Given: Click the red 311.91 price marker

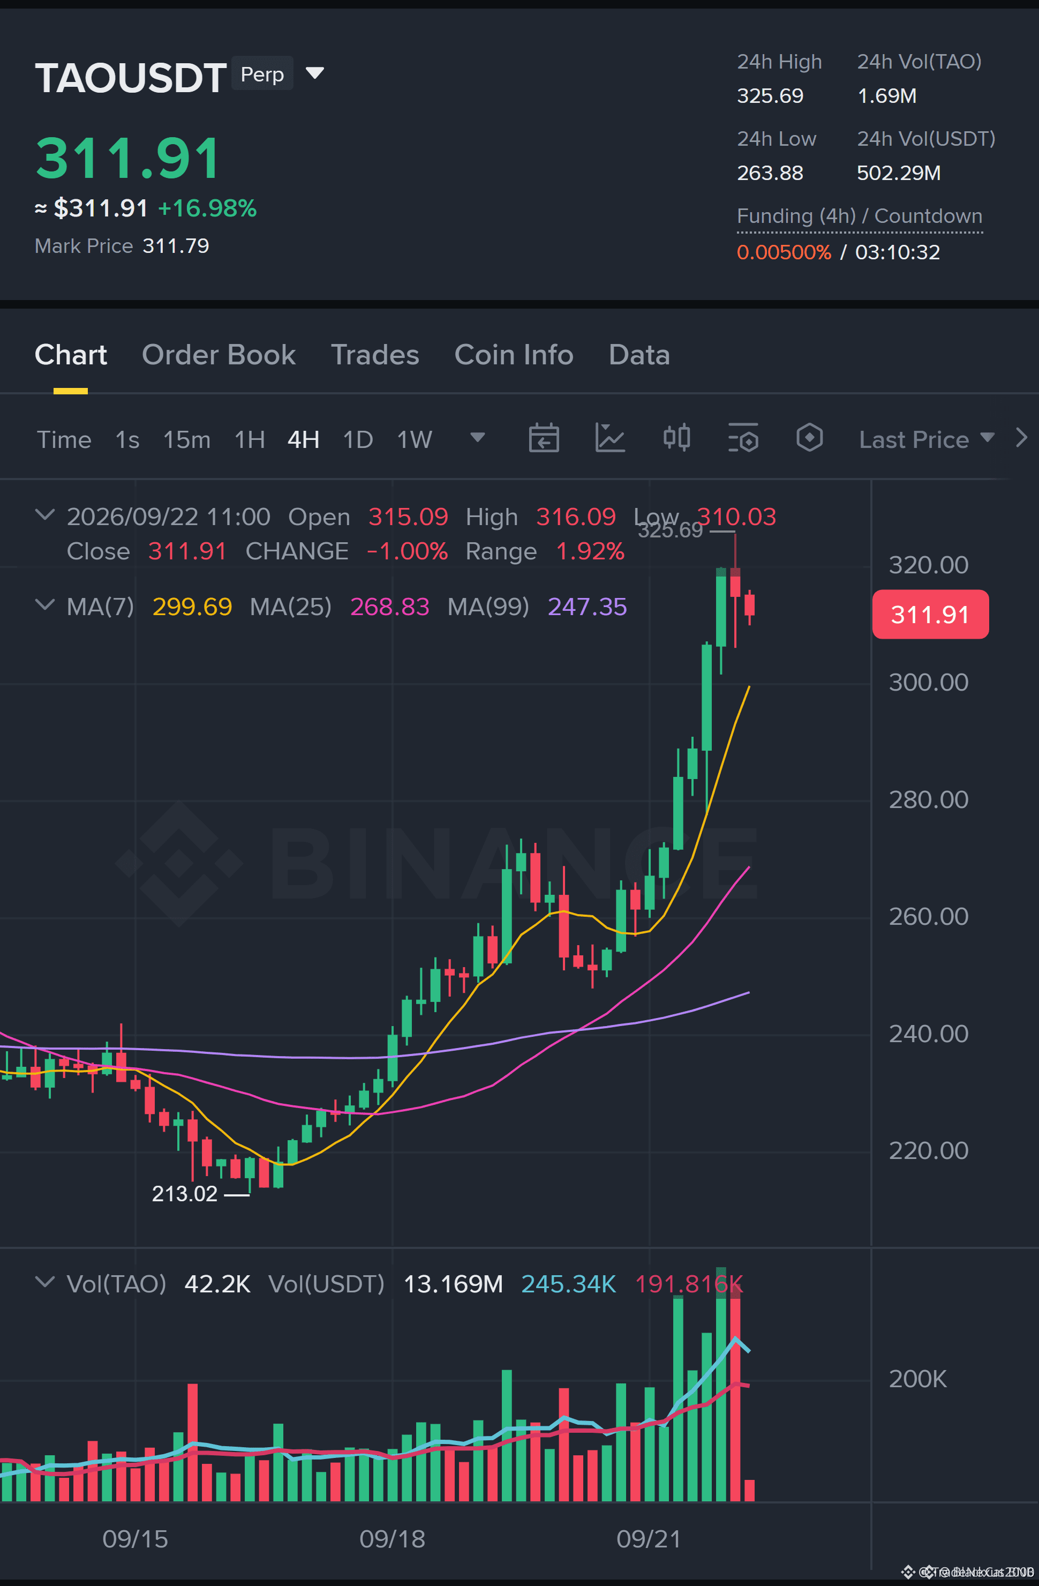Looking at the screenshot, I should [x=930, y=615].
